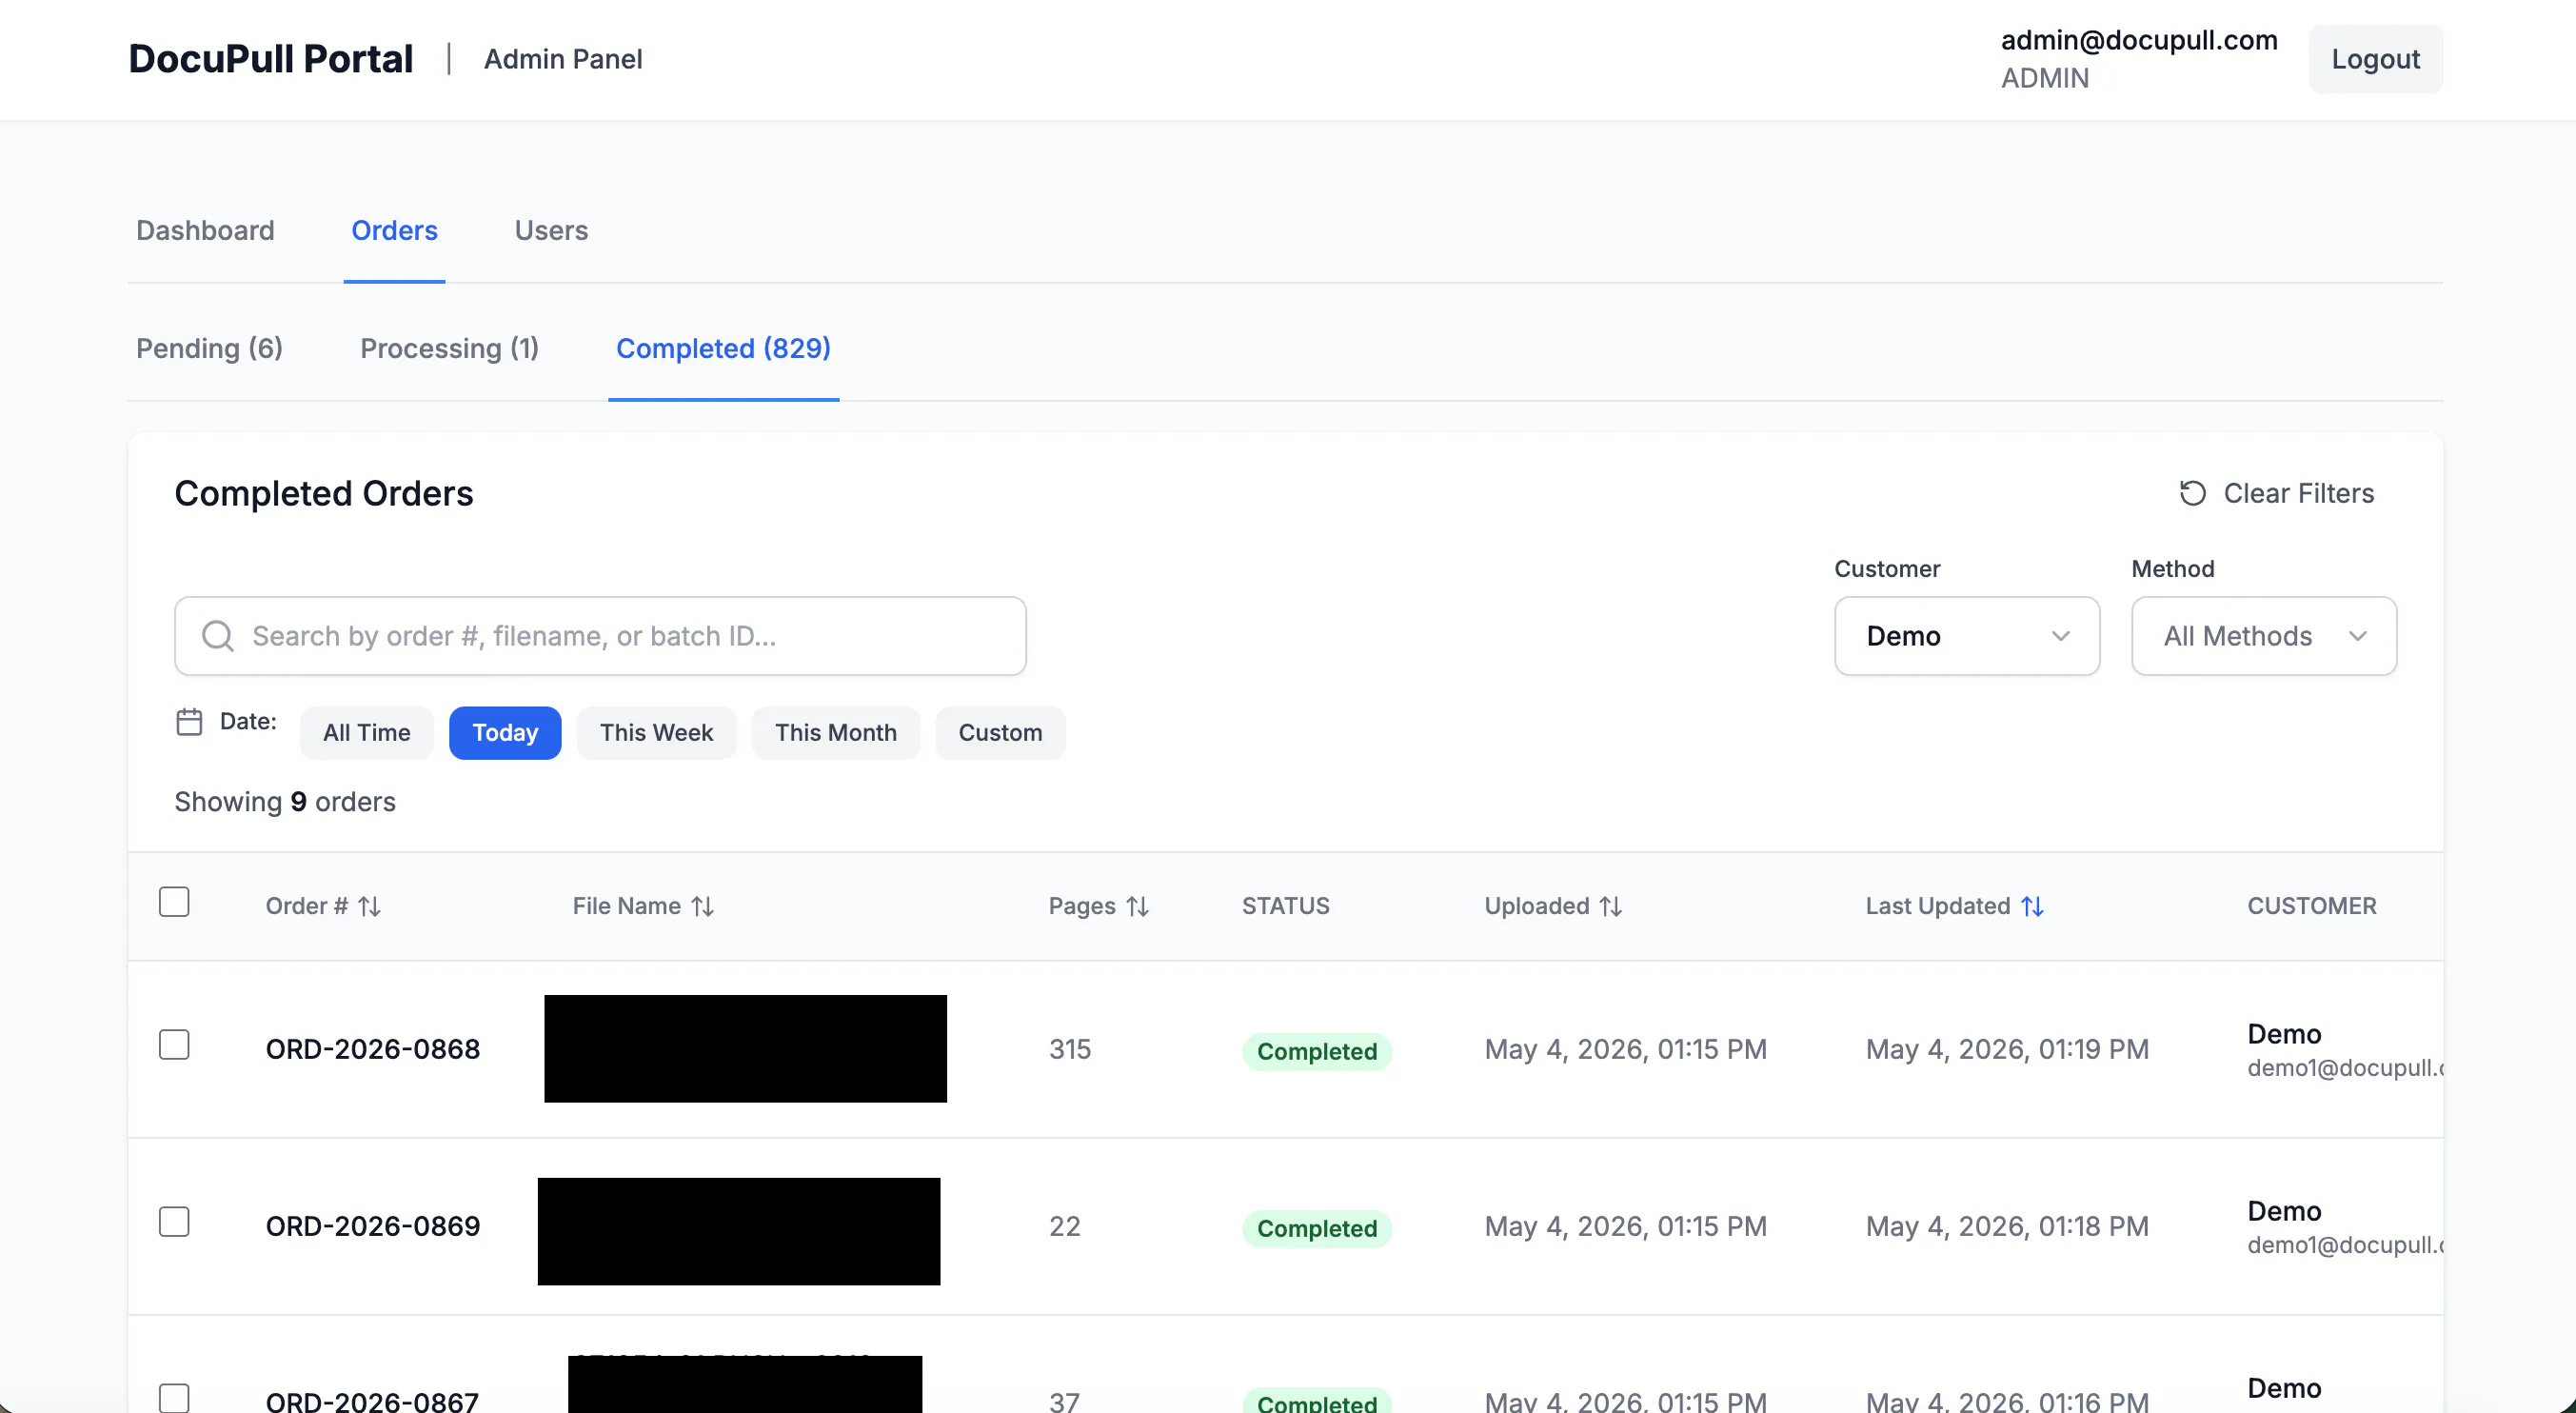This screenshot has height=1413, width=2576.
Task: Click Demo customer in ORD-2026-0868 row
Action: coord(2284,1034)
